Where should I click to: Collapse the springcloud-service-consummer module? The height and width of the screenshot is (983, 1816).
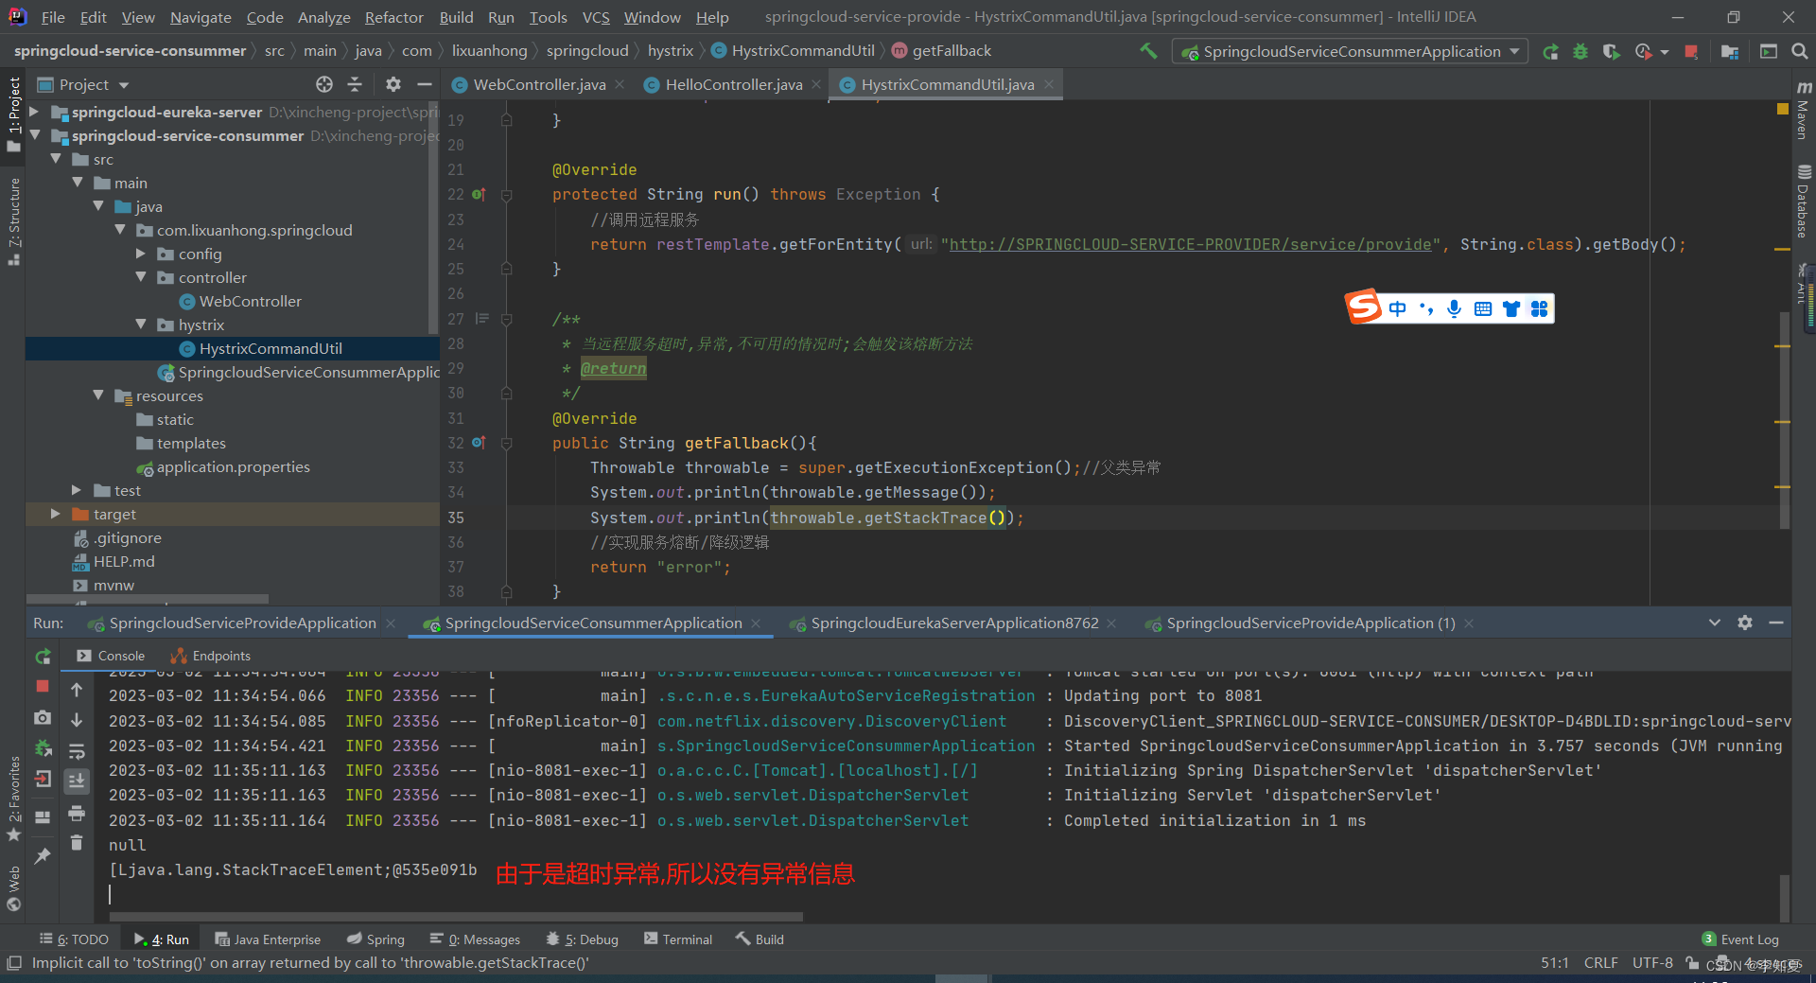(34, 135)
